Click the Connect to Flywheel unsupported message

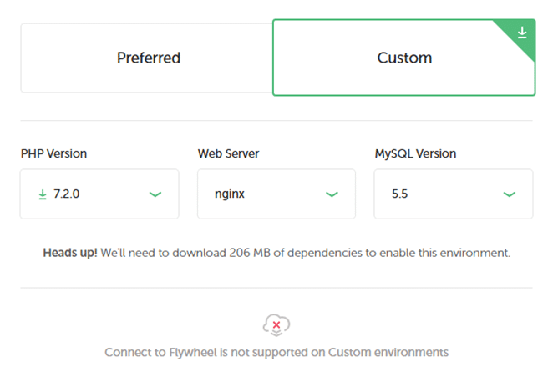pos(276,353)
